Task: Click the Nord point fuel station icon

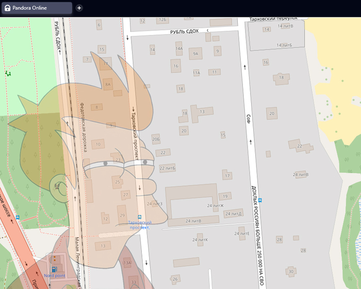Action: (54, 268)
